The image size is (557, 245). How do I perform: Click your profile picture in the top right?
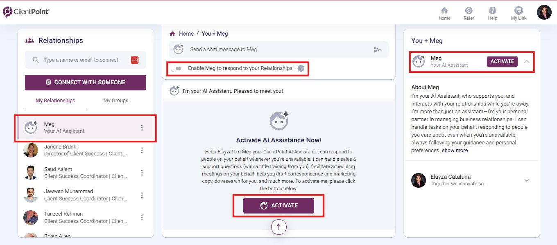[544, 12]
